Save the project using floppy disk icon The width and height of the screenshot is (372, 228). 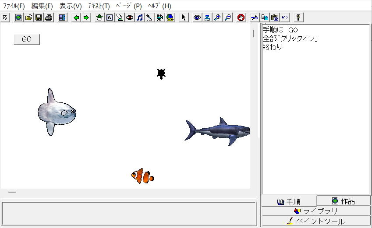click(x=39, y=18)
